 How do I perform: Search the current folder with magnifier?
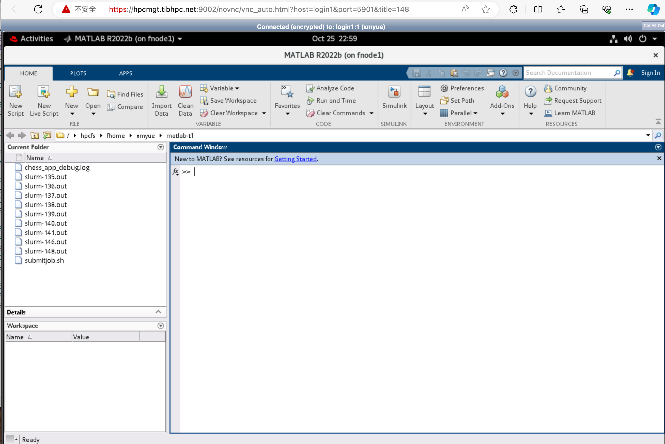pyautogui.click(x=658, y=136)
